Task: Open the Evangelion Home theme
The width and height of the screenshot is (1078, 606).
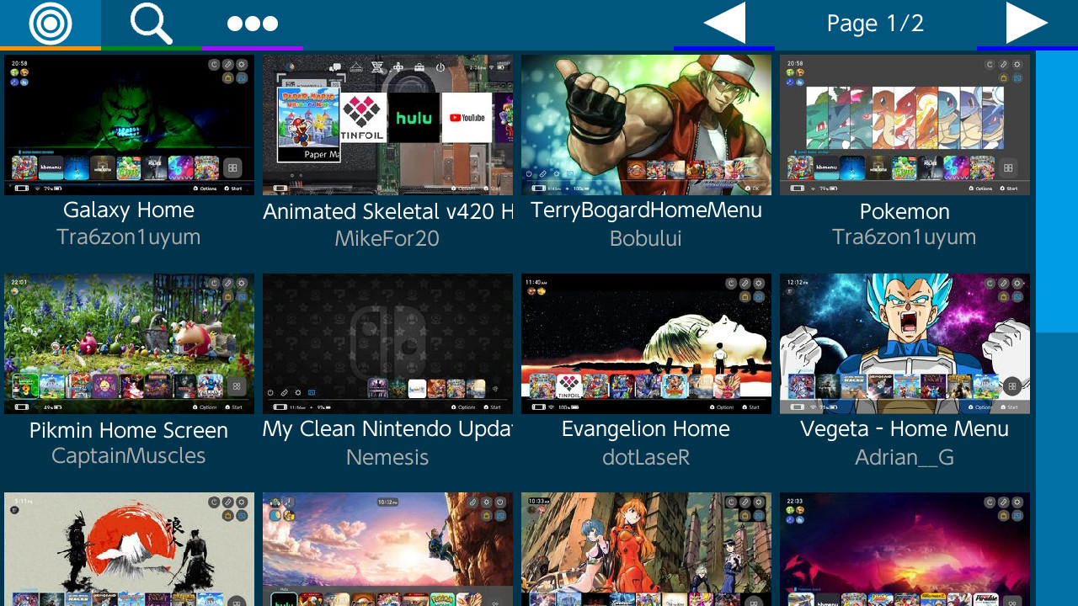Action: coord(646,343)
